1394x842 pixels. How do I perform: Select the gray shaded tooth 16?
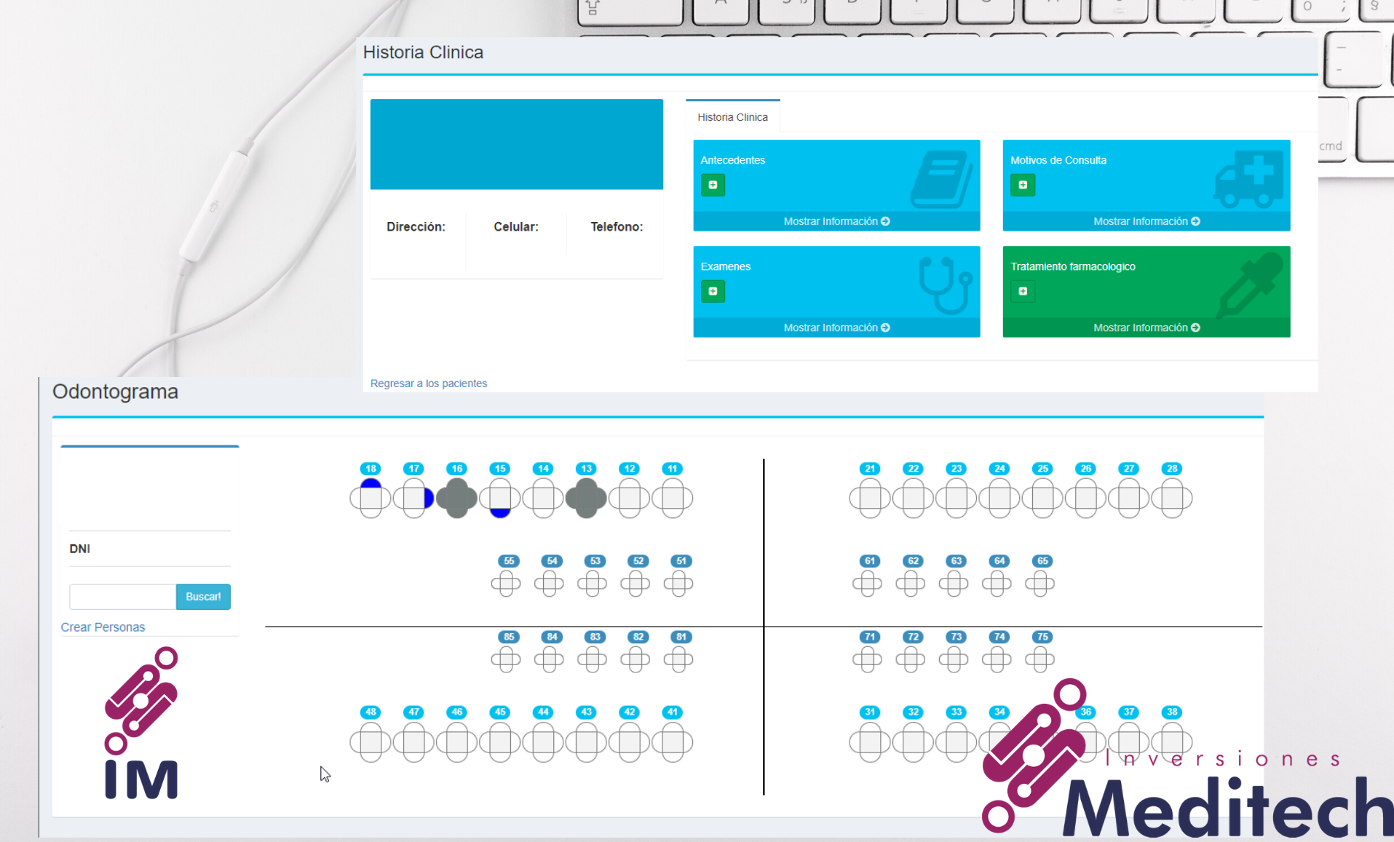pyautogui.click(x=456, y=499)
